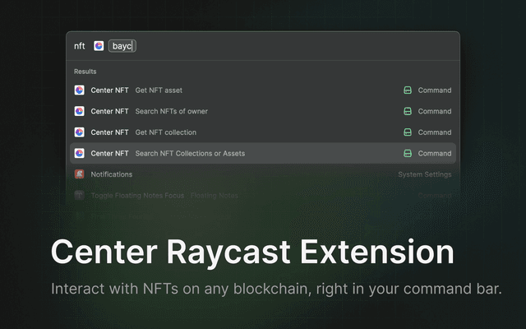Click the faded Toggle Floating Notes Focus icon
The image size is (526, 329).
tap(80, 196)
